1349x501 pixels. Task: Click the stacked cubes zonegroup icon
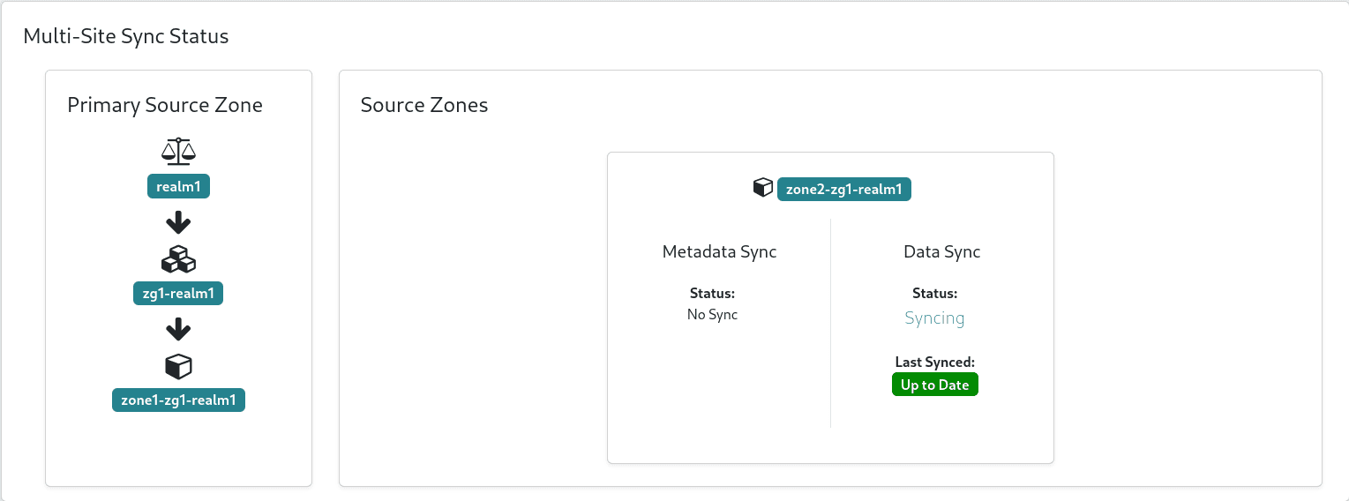click(x=178, y=259)
